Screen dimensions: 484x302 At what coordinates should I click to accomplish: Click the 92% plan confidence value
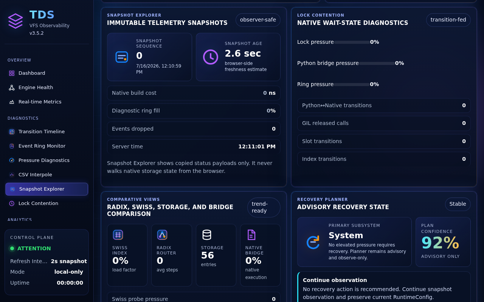click(440, 243)
